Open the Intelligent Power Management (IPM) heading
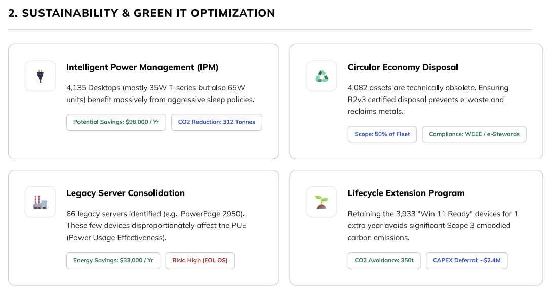The image size is (552, 293). point(142,67)
